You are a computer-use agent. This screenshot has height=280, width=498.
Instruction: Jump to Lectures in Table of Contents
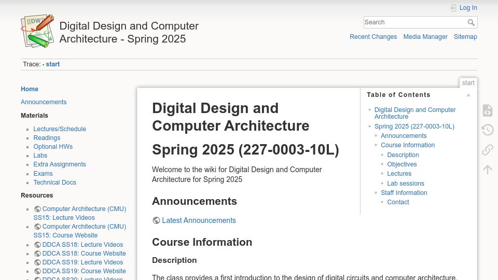pyautogui.click(x=399, y=174)
